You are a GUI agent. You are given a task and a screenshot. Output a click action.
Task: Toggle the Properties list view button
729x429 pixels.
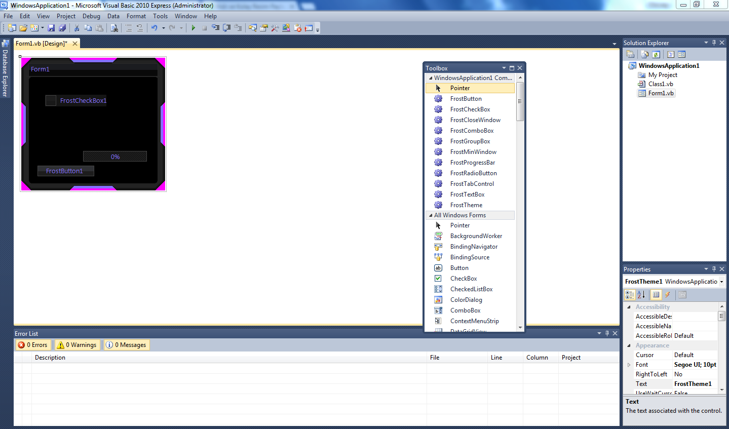(656, 294)
